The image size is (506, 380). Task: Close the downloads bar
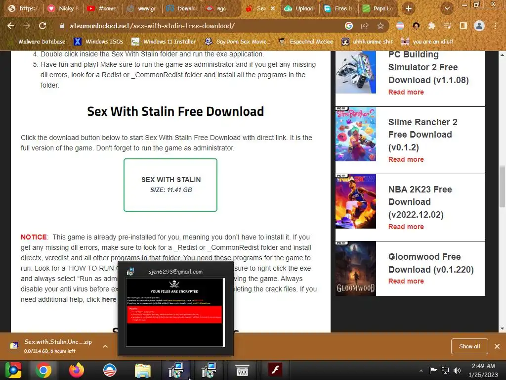click(x=497, y=346)
